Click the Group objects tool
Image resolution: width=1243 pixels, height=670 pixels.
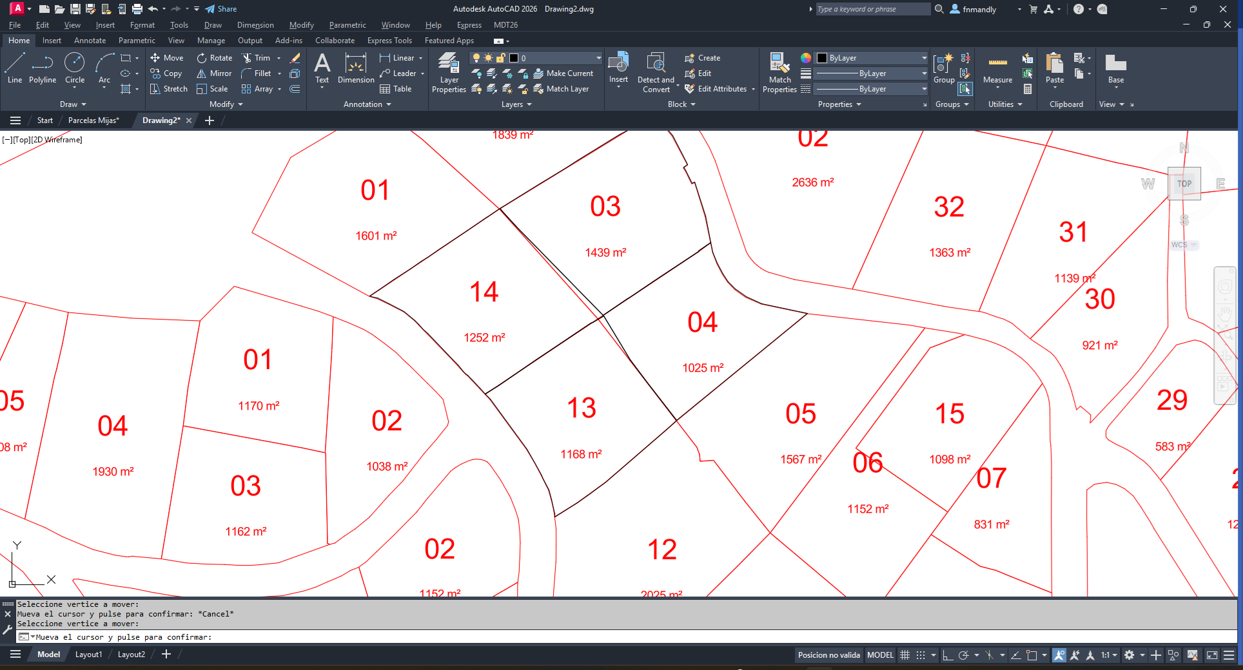click(x=944, y=68)
